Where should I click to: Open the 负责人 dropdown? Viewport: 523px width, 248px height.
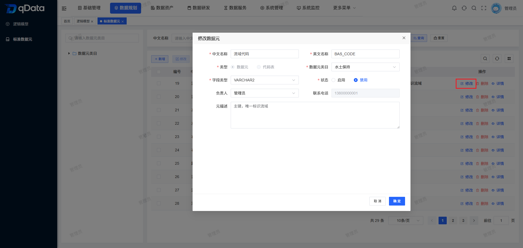point(265,93)
